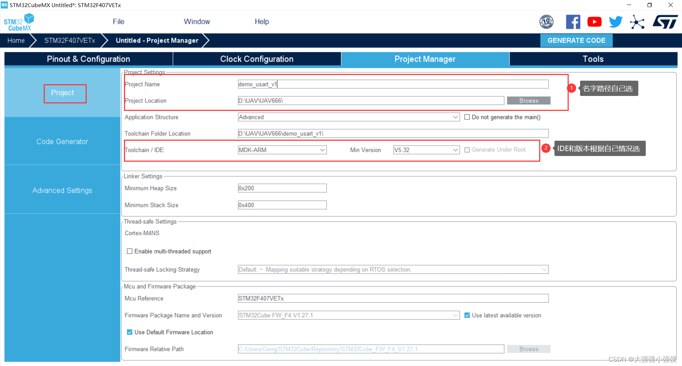Click the Mcu Reference field
The height and width of the screenshot is (366, 682).
pos(393,298)
